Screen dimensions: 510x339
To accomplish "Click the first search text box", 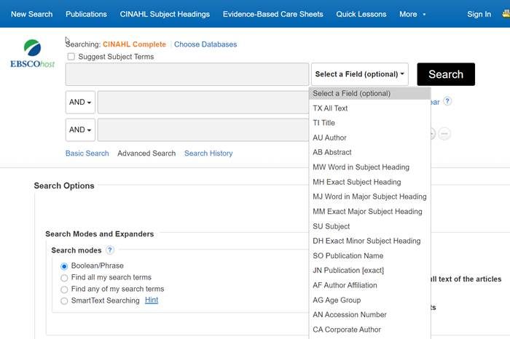I will (187, 74).
